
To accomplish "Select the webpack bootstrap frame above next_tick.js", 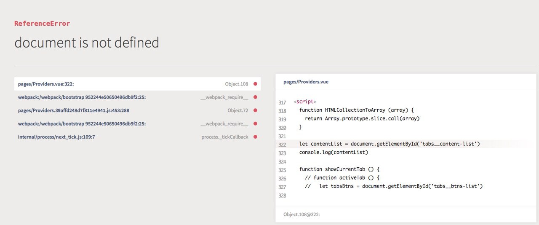I will [82, 124].
